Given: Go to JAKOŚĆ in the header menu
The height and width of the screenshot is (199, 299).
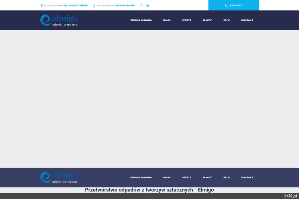Looking at the screenshot, I should coord(207,20).
